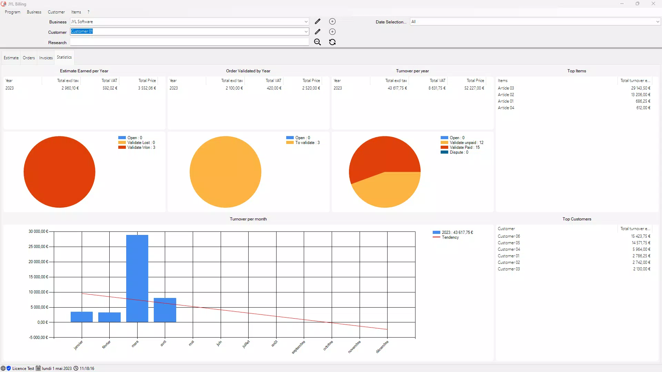Click Year header in Estimate Earned table
Viewport: 662px width, 372px height.
coord(9,81)
